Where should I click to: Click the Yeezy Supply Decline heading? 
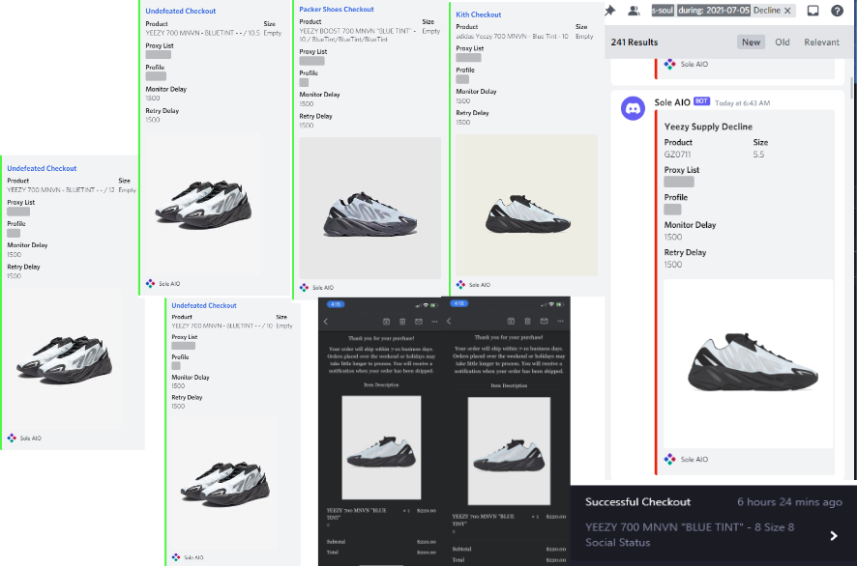point(708,127)
